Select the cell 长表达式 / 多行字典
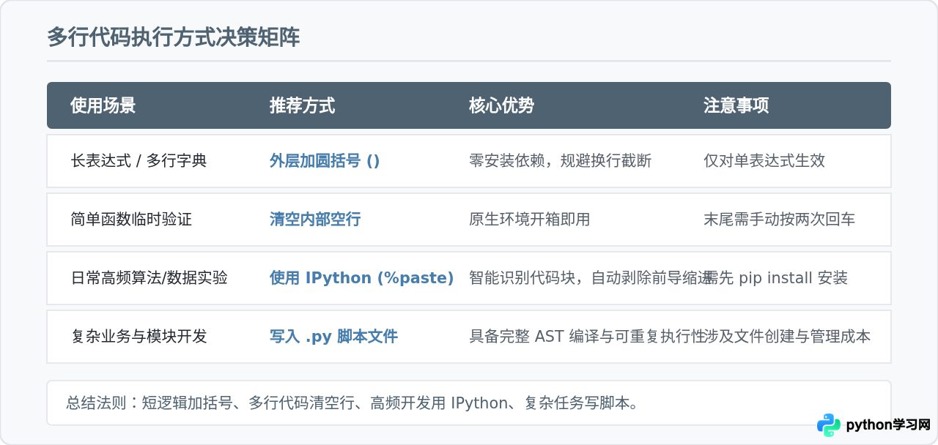938x445 pixels. [139, 160]
